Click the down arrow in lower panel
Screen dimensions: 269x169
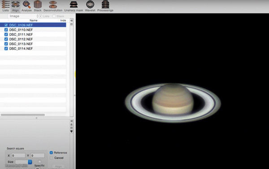[72, 131]
